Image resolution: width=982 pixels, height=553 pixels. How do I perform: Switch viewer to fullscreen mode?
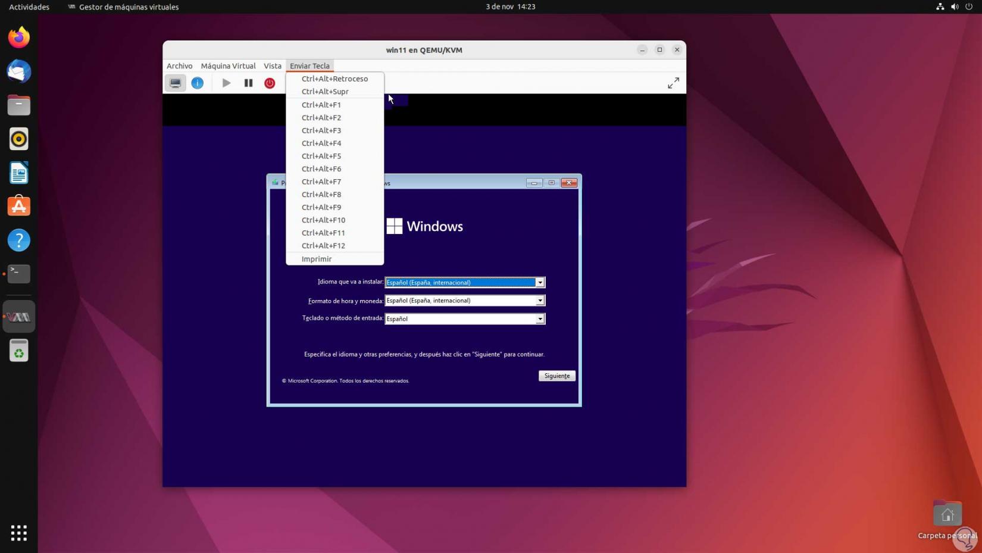click(x=673, y=83)
